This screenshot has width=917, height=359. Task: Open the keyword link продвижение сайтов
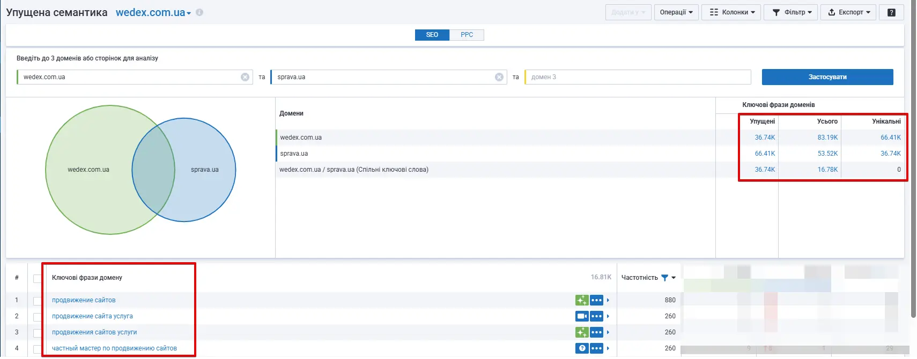[84, 300]
